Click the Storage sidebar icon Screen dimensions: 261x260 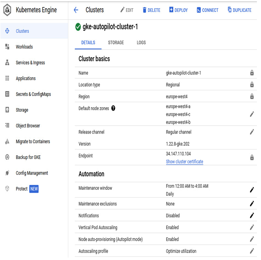pyautogui.click(x=7, y=110)
